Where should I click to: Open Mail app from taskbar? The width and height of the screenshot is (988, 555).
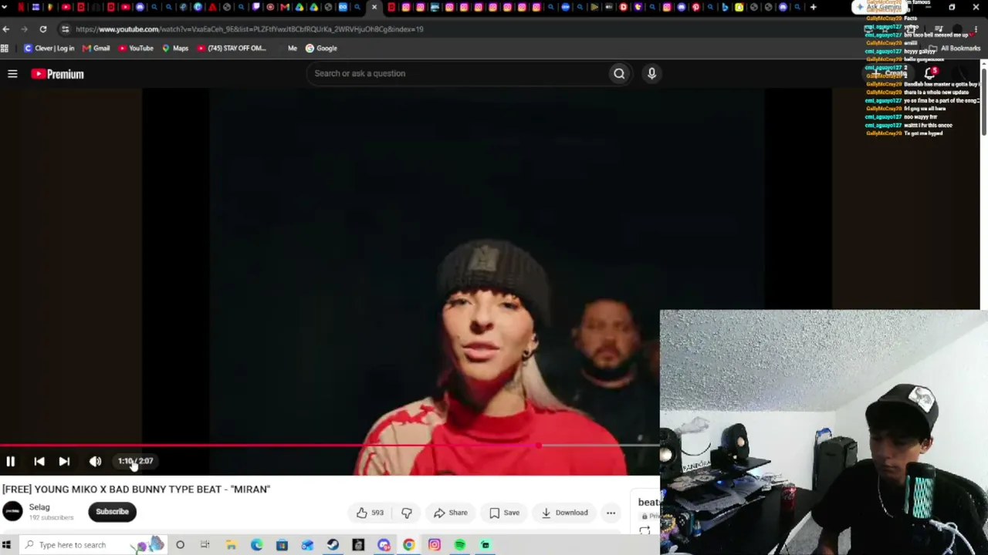[x=307, y=545]
